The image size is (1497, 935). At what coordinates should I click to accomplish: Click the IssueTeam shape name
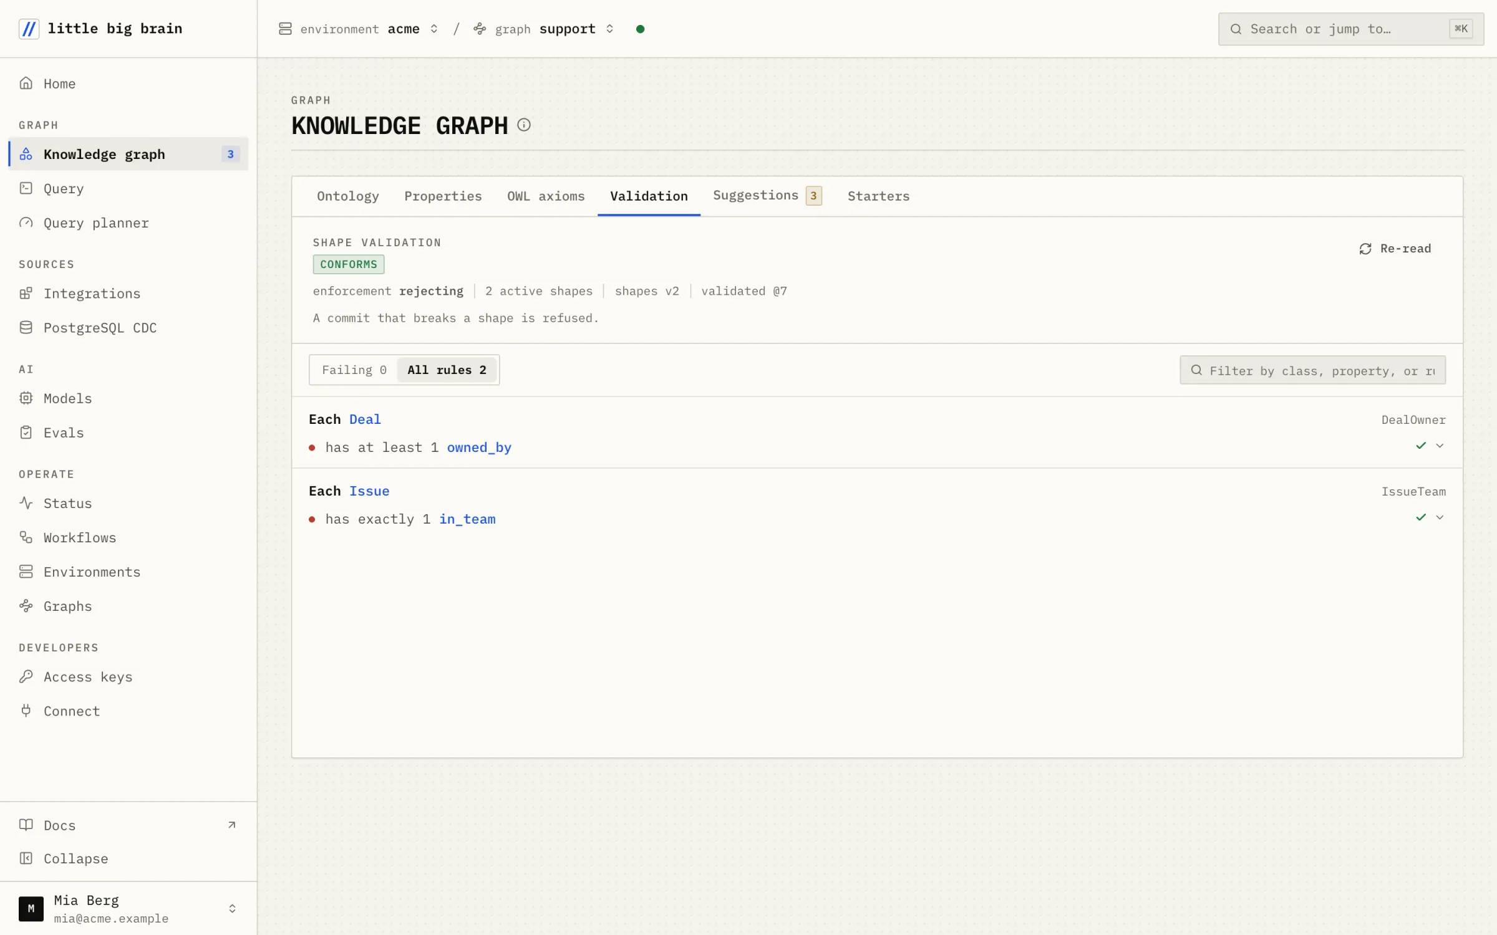pos(1413,491)
